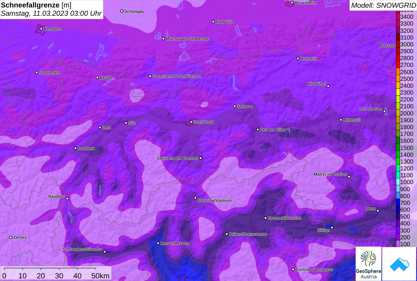This screenshot has width=417, height=281.
Task: Click the Meran/Merano marker dot
Action: click(158, 243)
